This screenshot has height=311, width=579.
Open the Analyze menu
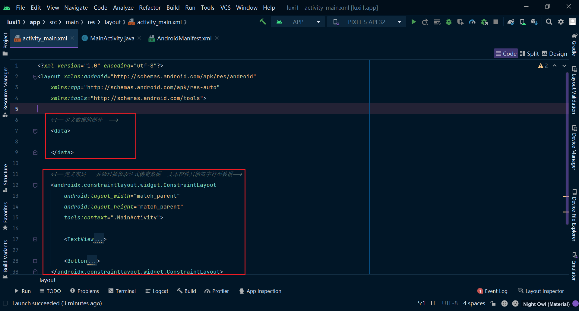123,8
